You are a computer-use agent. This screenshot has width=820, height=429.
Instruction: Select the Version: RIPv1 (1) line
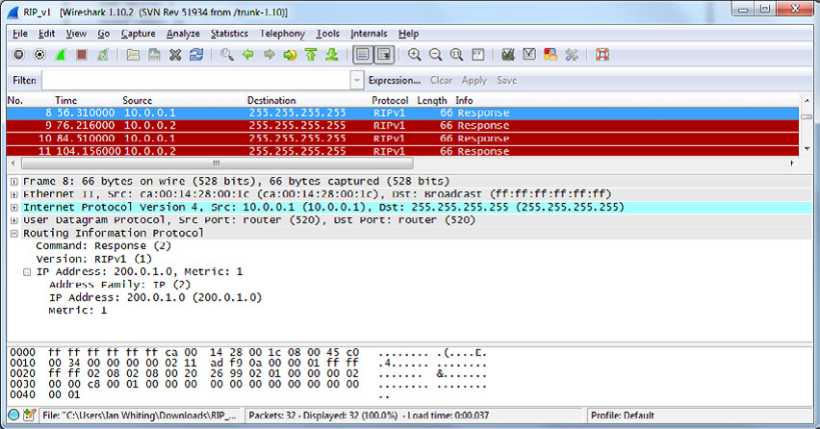93,259
